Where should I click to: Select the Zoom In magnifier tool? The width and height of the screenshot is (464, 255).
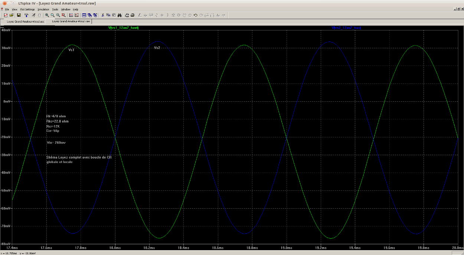point(47,15)
